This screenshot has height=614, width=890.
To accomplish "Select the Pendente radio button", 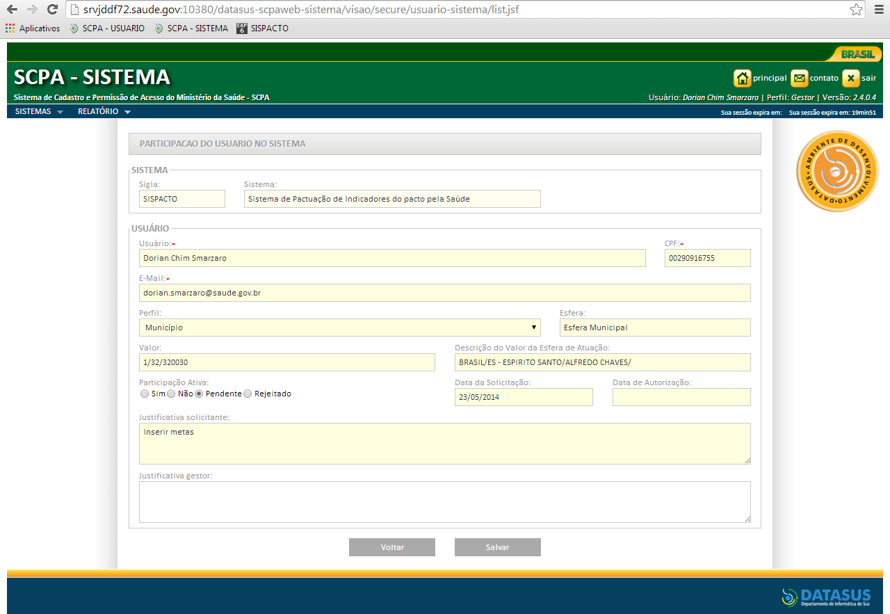I will 199,394.
